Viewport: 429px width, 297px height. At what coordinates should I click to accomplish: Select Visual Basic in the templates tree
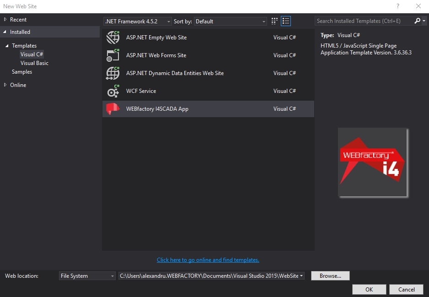pos(34,63)
